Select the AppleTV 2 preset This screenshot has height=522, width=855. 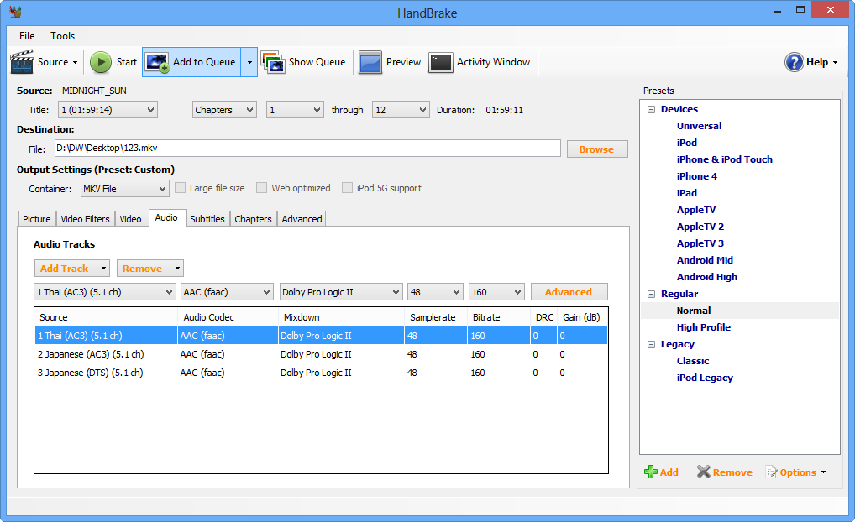[700, 227]
